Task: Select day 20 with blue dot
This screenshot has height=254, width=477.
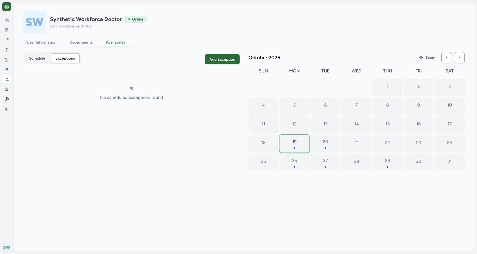Action: (x=325, y=144)
